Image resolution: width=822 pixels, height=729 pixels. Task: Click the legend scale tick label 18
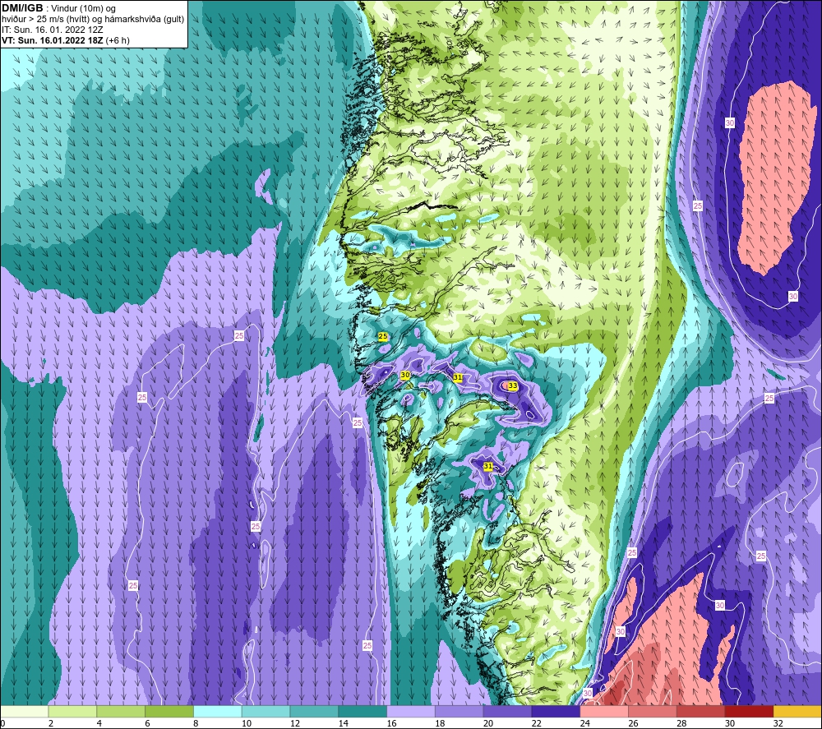(440, 723)
